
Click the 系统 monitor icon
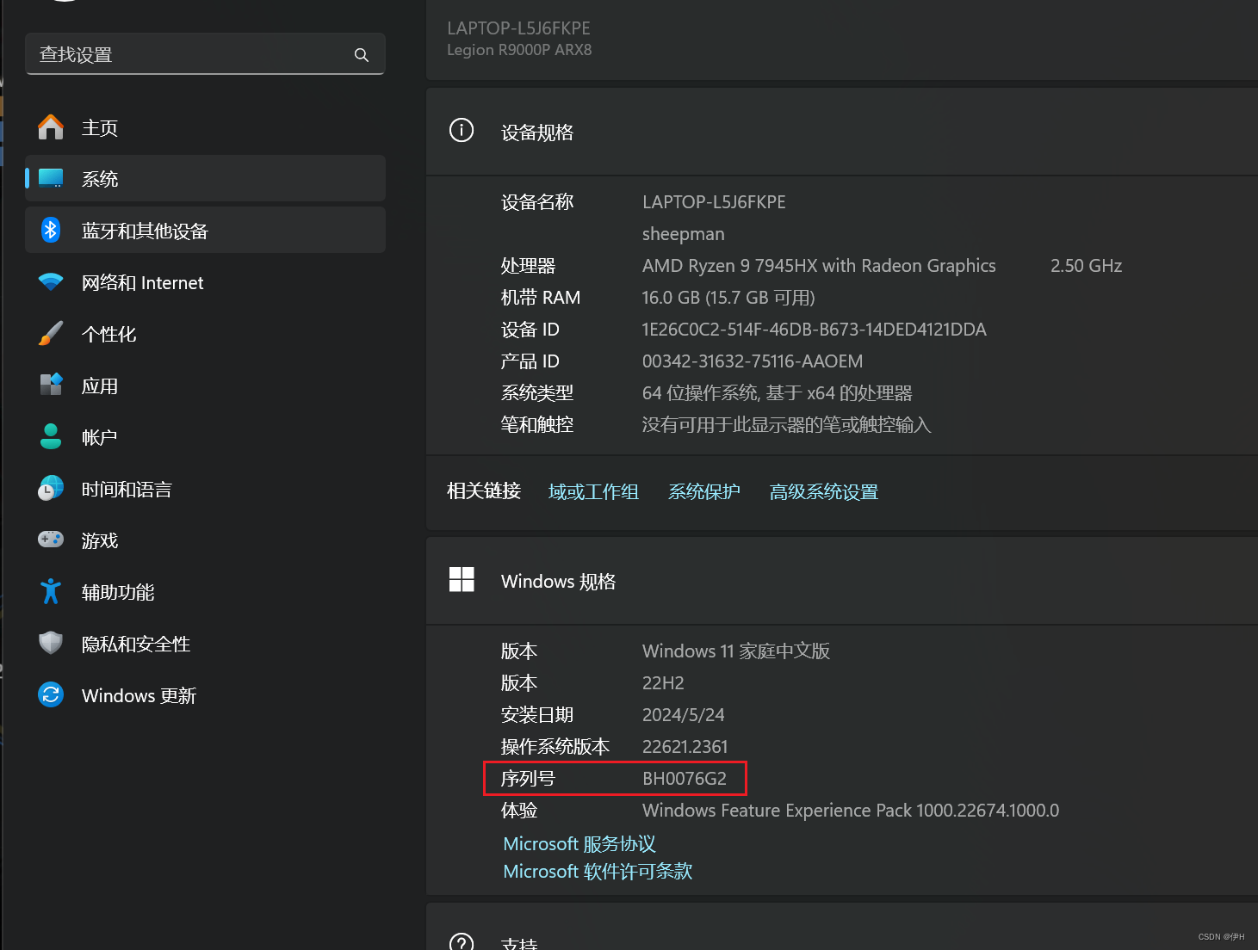(x=51, y=178)
